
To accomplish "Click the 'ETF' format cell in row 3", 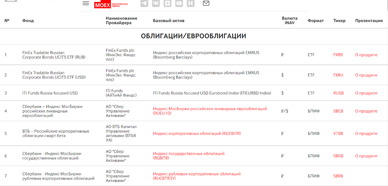I will [311, 93].
